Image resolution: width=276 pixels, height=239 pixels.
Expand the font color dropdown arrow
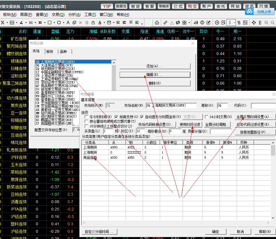click(x=105, y=23)
